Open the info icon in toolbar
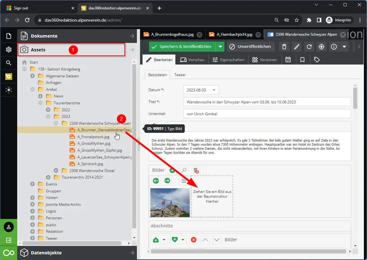Viewport: 367px width, 260px height. click(334, 47)
